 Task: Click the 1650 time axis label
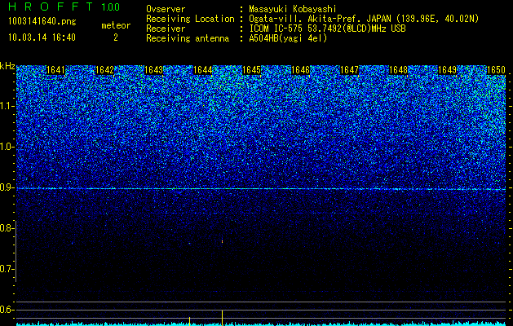pos(497,70)
